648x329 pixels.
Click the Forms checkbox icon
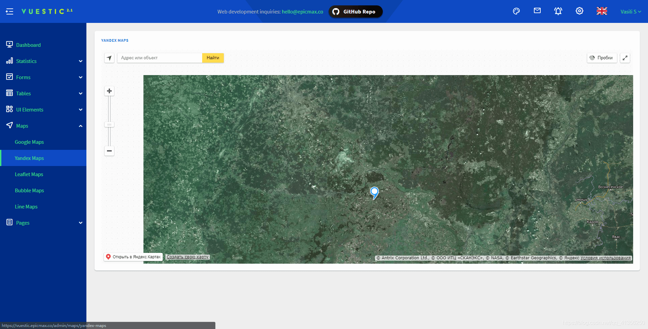9,77
